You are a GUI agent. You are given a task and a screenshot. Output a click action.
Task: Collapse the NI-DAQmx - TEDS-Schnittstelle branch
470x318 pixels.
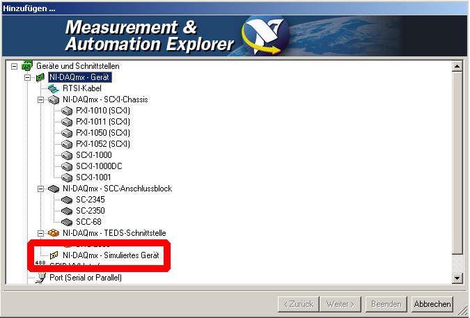pos(40,233)
